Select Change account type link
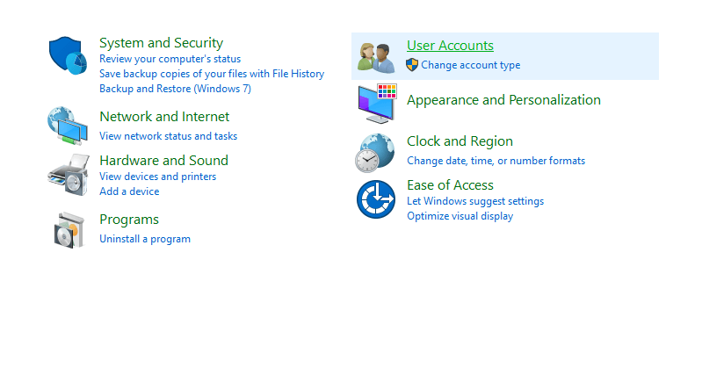Screen dimensions: 702x368 click(471, 65)
